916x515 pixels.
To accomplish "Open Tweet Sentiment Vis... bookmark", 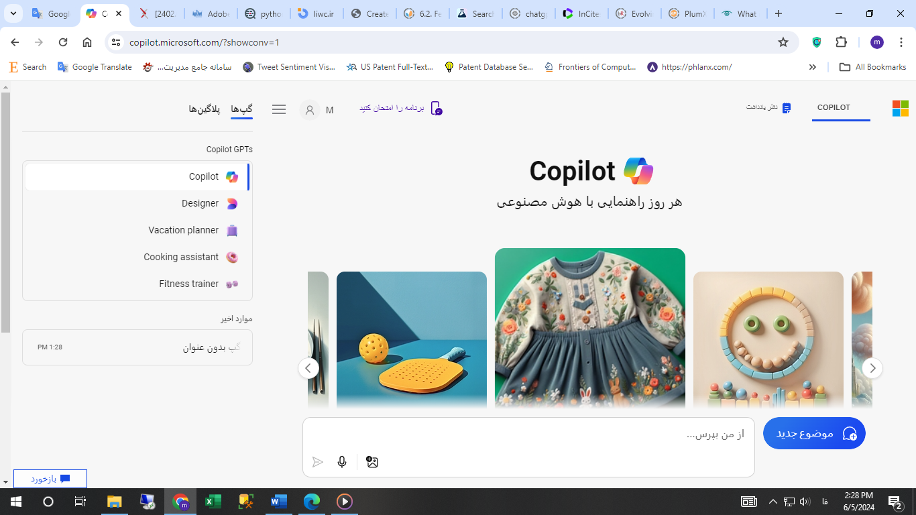I will point(289,67).
